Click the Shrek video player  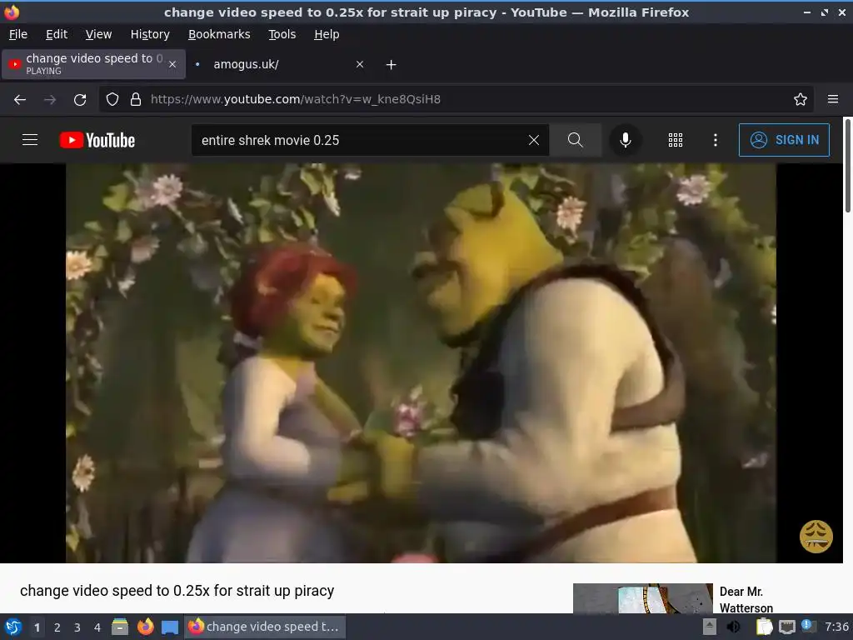(421, 363)
